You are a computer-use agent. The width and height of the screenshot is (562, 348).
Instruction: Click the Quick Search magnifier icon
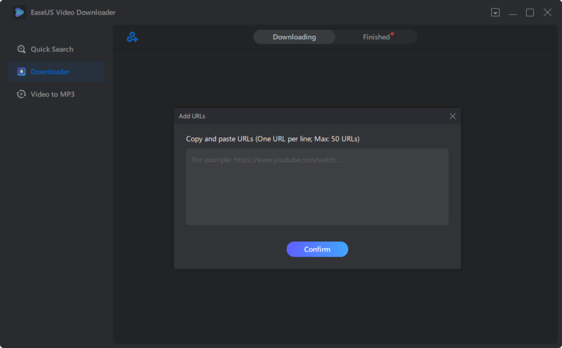tap(21, 49)
